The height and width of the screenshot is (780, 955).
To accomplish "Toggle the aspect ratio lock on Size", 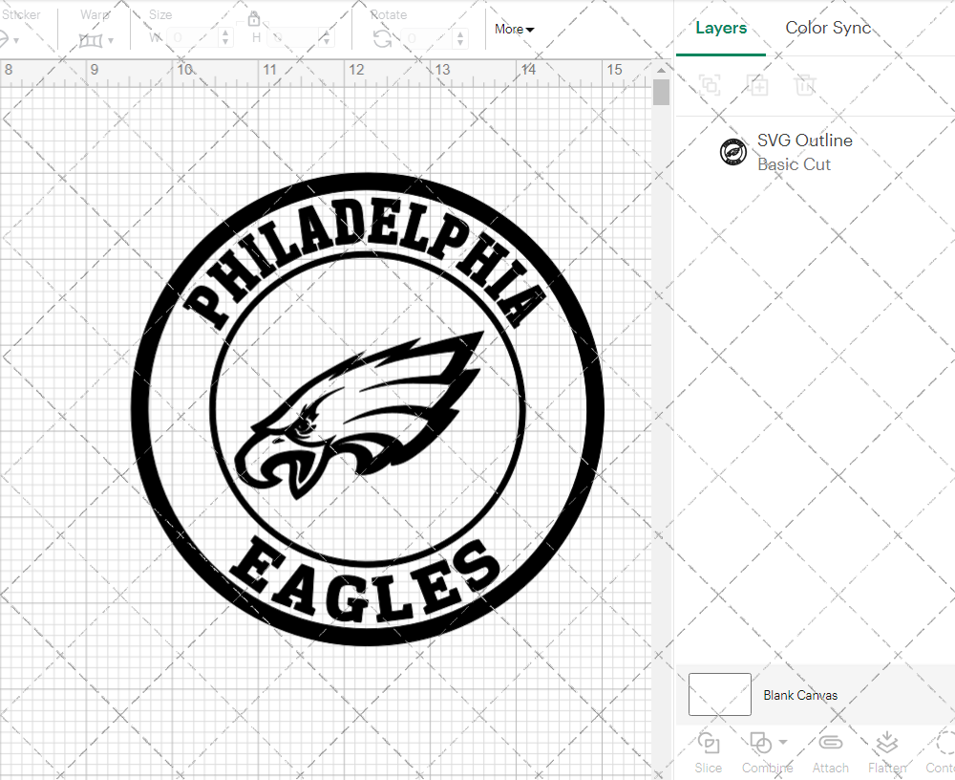I will tap(254, 18).
